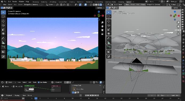This screenshot has width=185, height=101.
Task: Click the red X axis on left gizmo
Action: coord(103,16)
